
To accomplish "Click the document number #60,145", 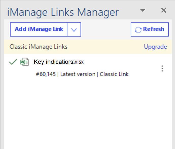I will coord(47,74).
